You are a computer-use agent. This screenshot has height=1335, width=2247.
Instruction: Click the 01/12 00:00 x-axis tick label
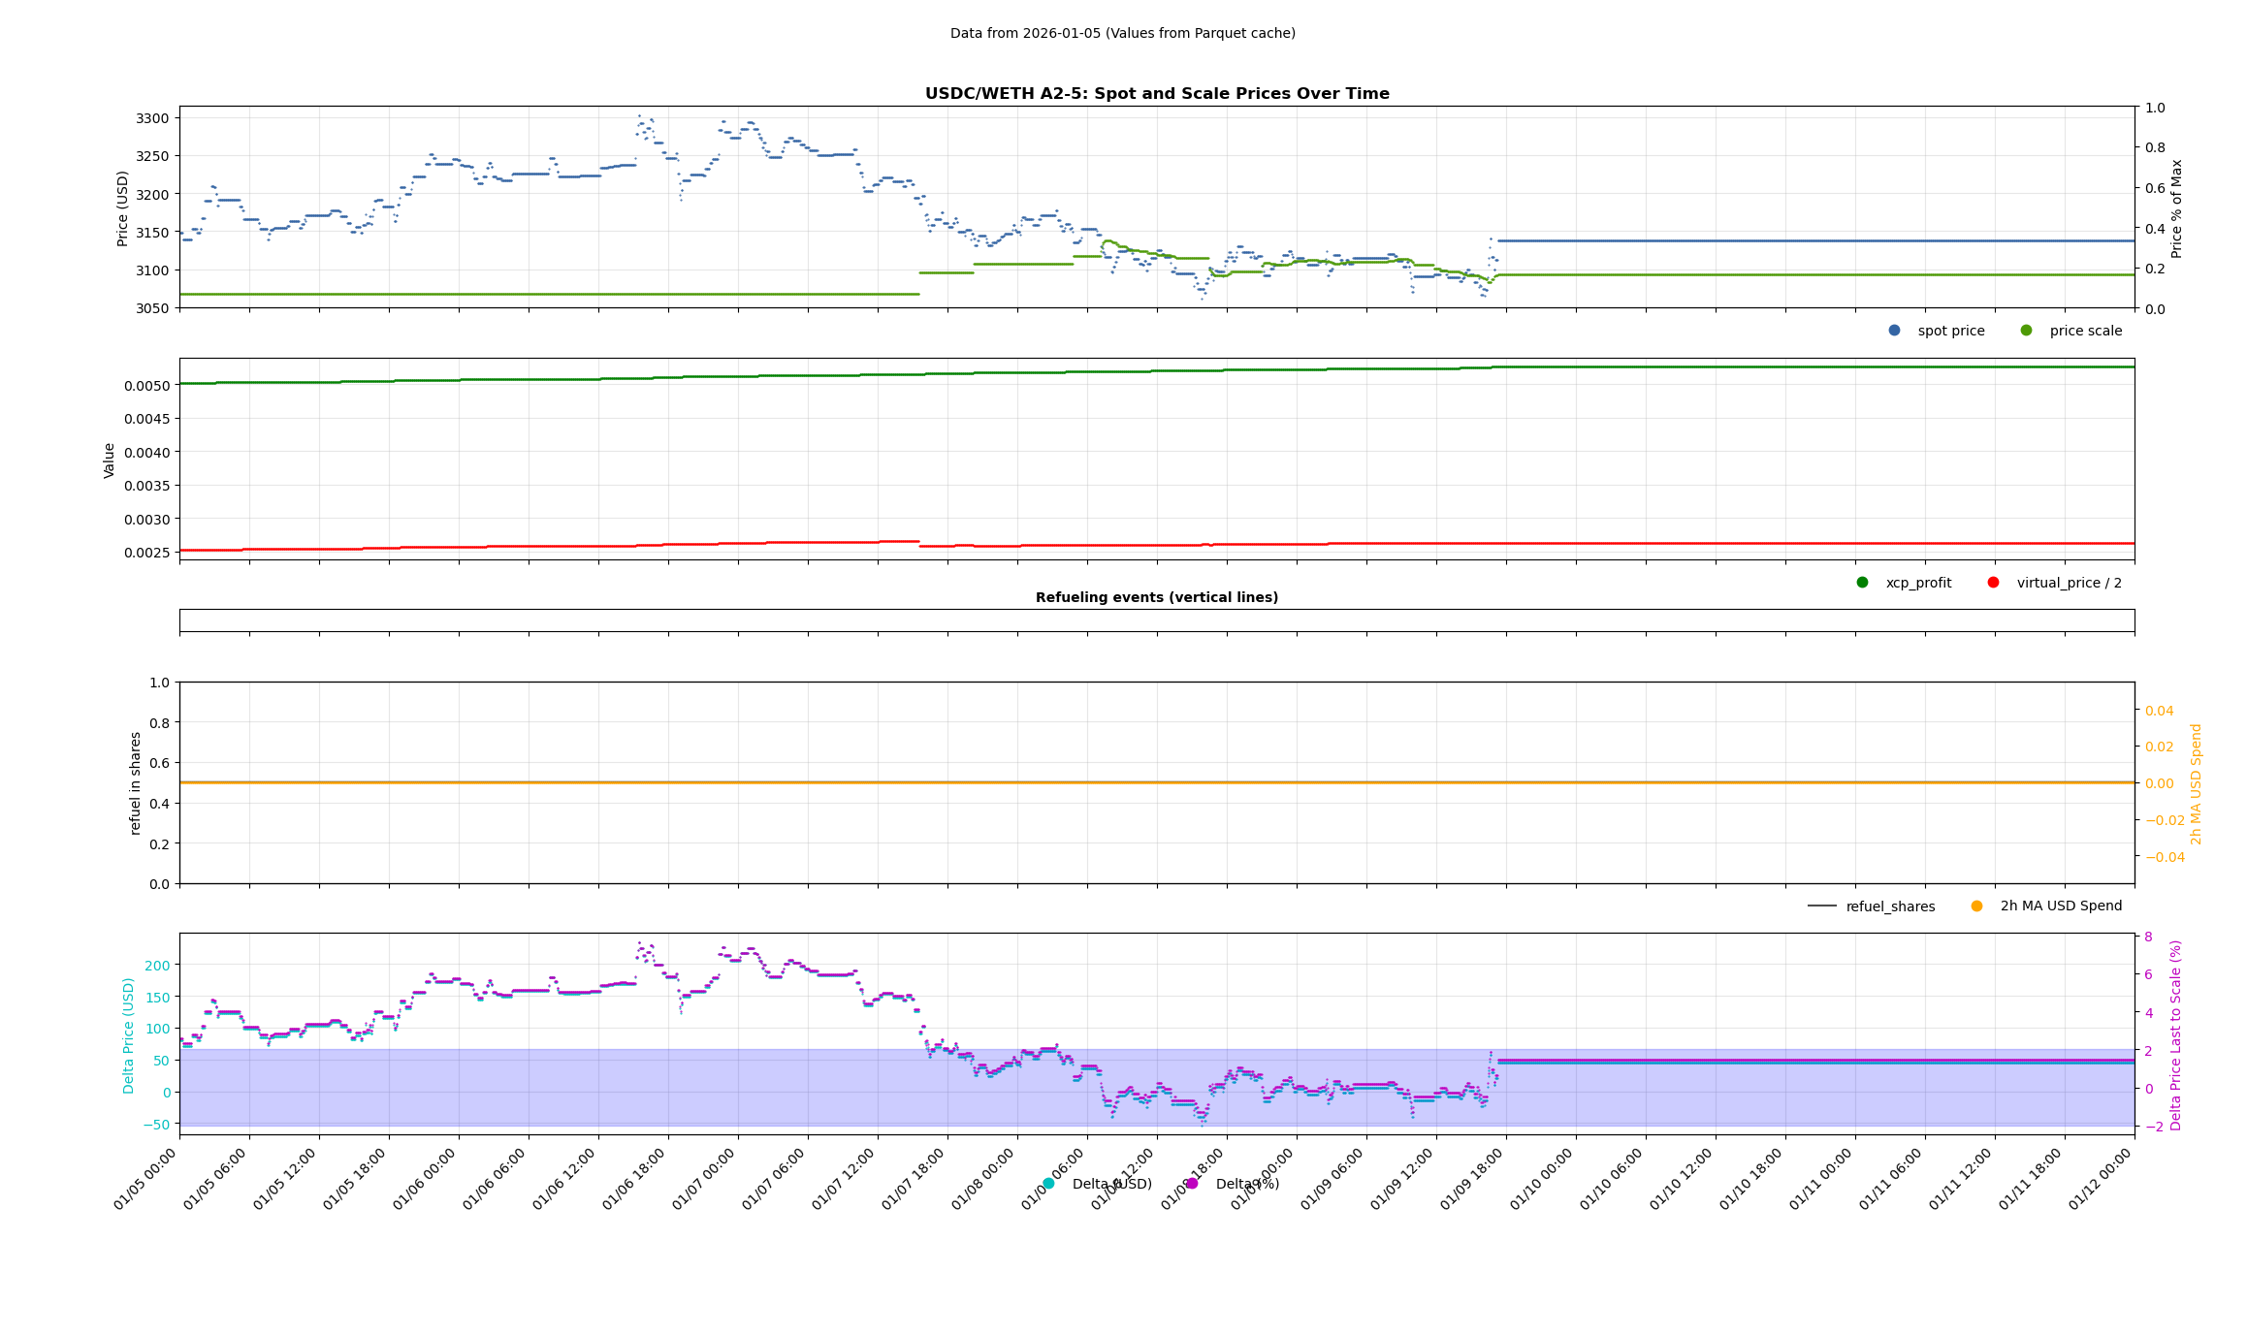pos(2101,1179)
